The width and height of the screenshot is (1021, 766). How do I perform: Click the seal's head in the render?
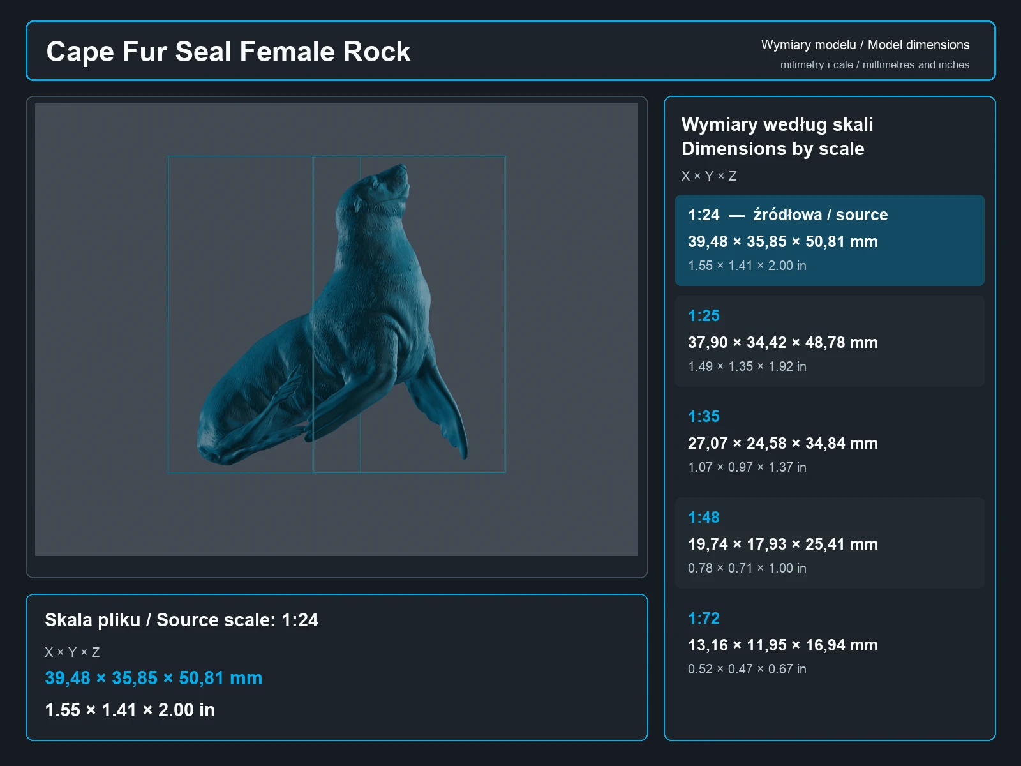click(x=382, y=188)
